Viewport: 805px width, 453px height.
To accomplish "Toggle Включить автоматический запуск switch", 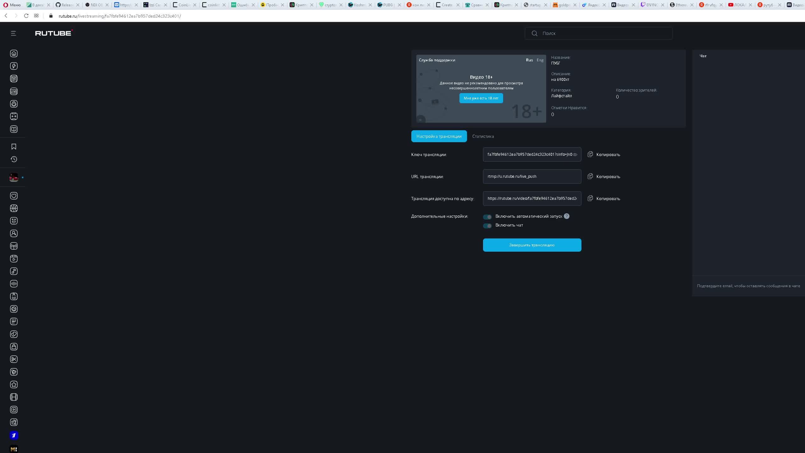I will point(487,217).
